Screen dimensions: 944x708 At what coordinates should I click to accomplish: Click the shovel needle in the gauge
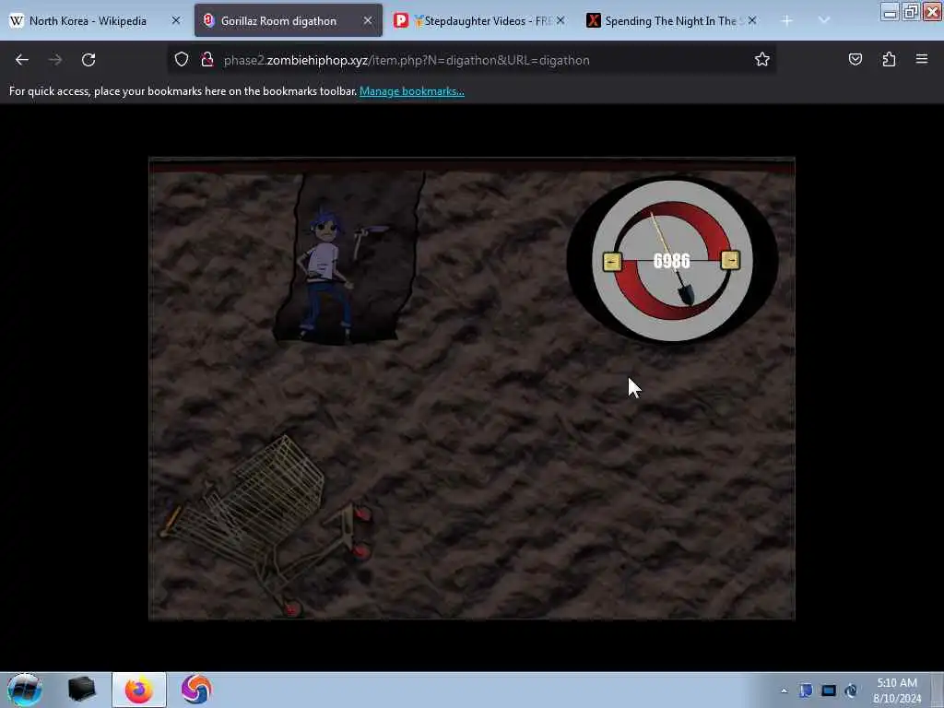[673, 259]
